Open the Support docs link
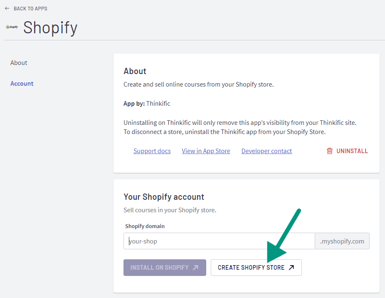The width and height of the screenshot is (385, 298). tap(152, 151)
